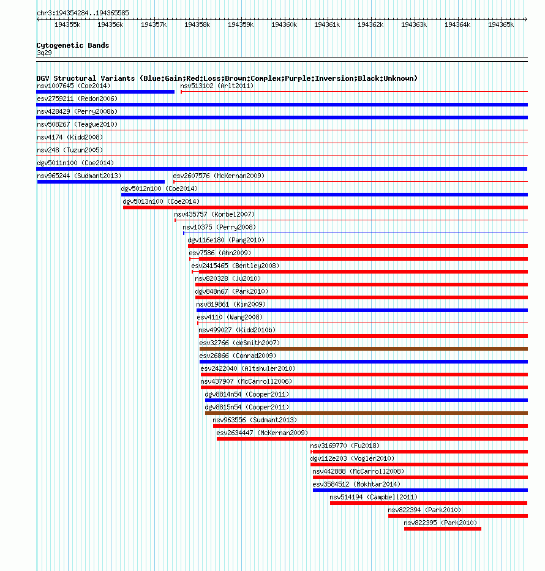Click esv2607576 (McKernan2009) label
This screenshot has height=571, width=545.
coord(219,176)
